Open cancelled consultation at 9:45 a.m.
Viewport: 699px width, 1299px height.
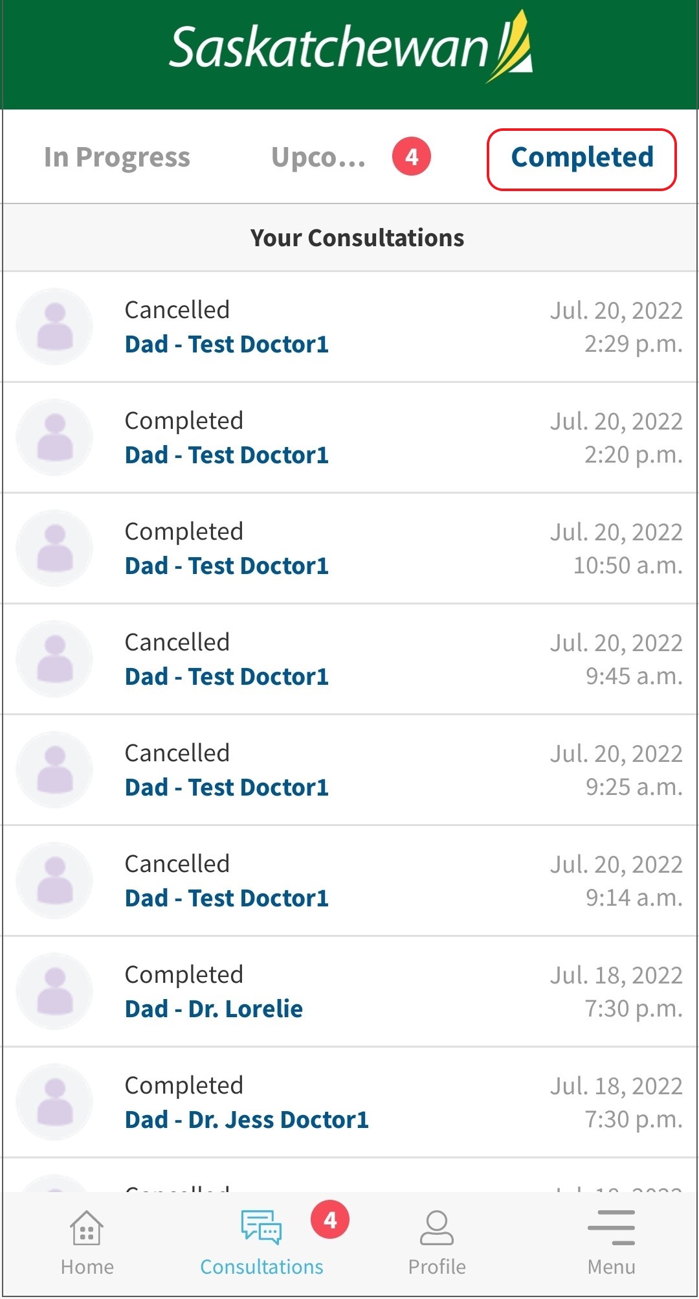[x=349, y=660]
